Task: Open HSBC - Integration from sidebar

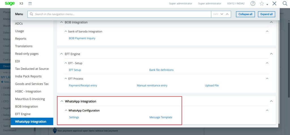Action: pos(28,92)
